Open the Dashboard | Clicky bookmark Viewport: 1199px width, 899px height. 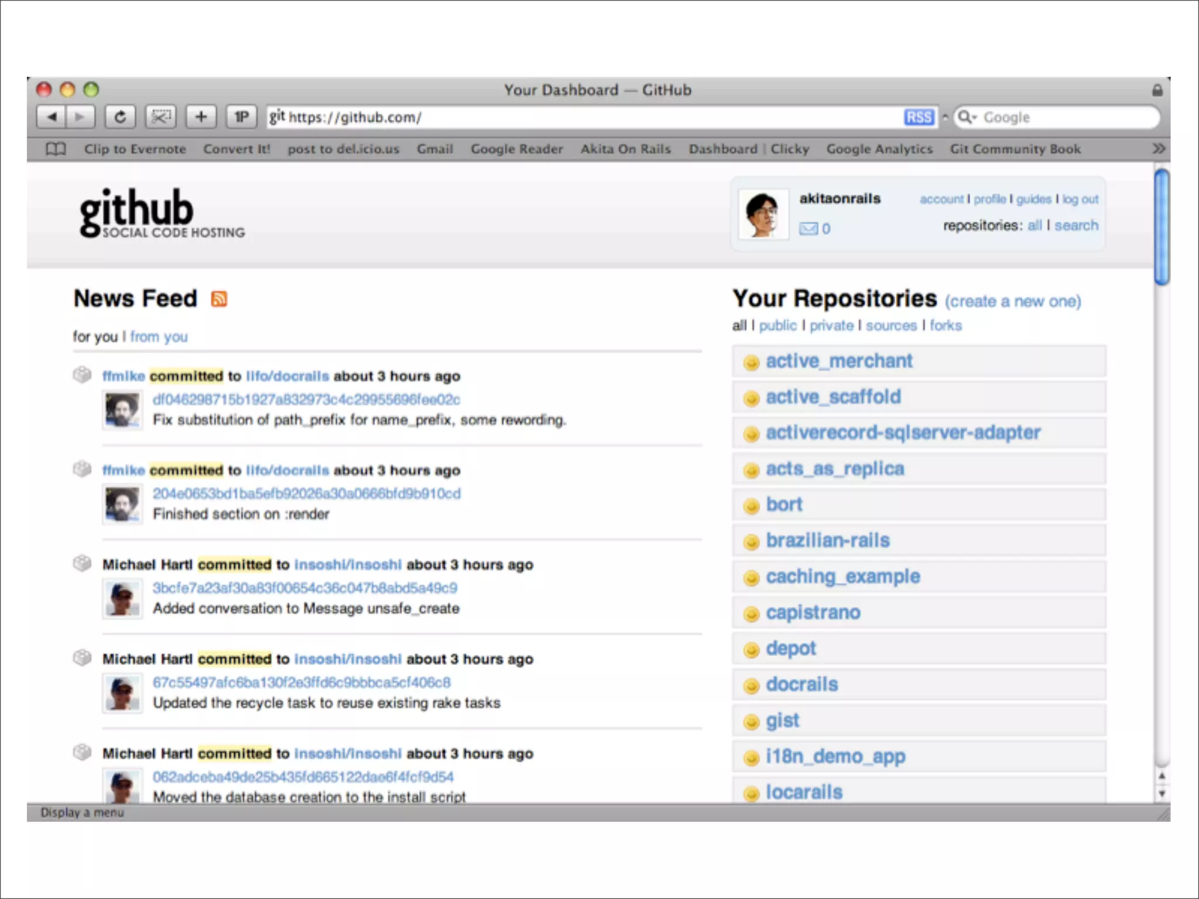(x=749, y=149)
